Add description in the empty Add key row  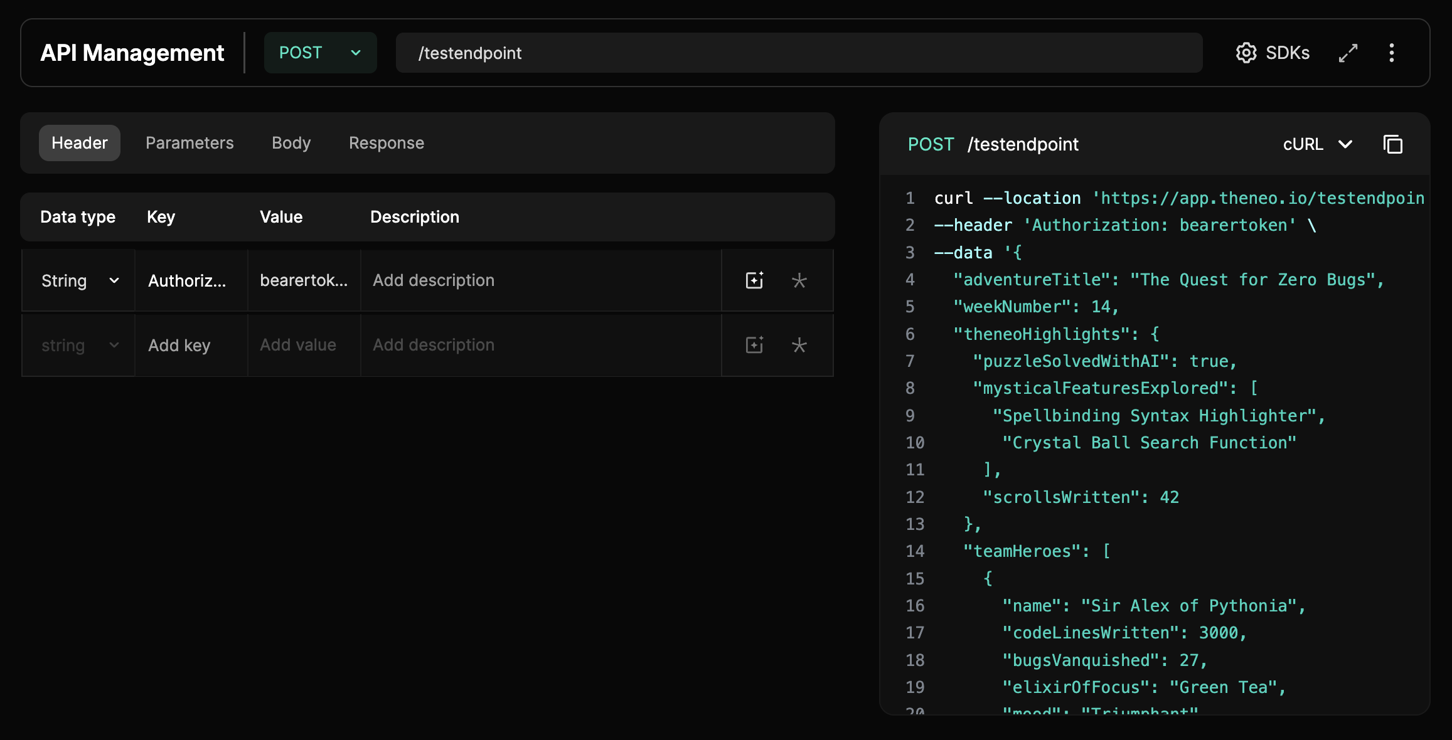coord(541,345)
